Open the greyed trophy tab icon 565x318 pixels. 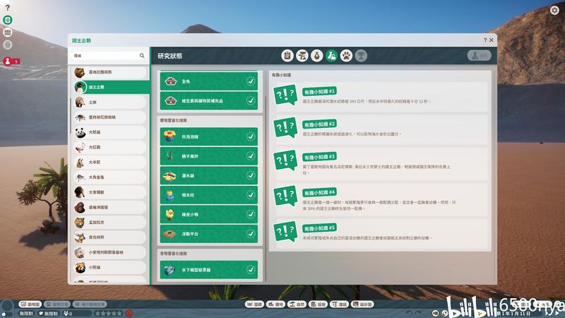click(x=361, y=56)
